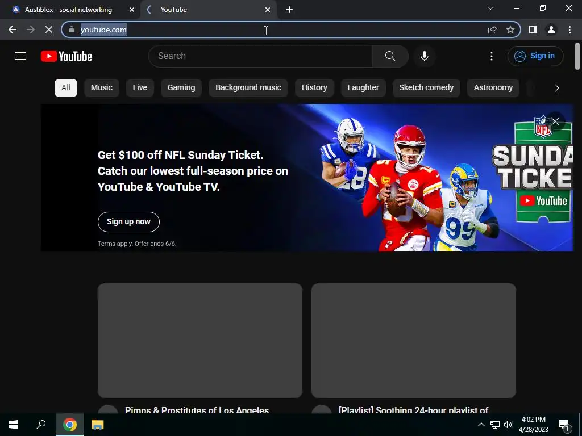Image resolution: width=582 pixels, height=436 pixels.
Task: Open Windows taskbar search
Action: [41, 425]
